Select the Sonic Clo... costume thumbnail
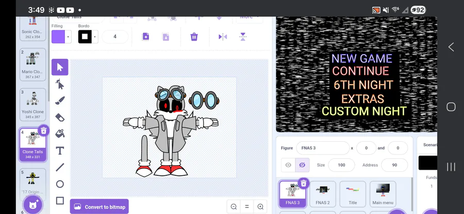464x214 pixels. (x=33, y=28)
